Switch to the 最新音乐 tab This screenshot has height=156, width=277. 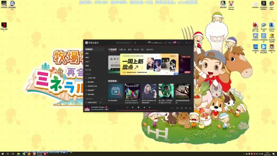(x=150, y=50)
